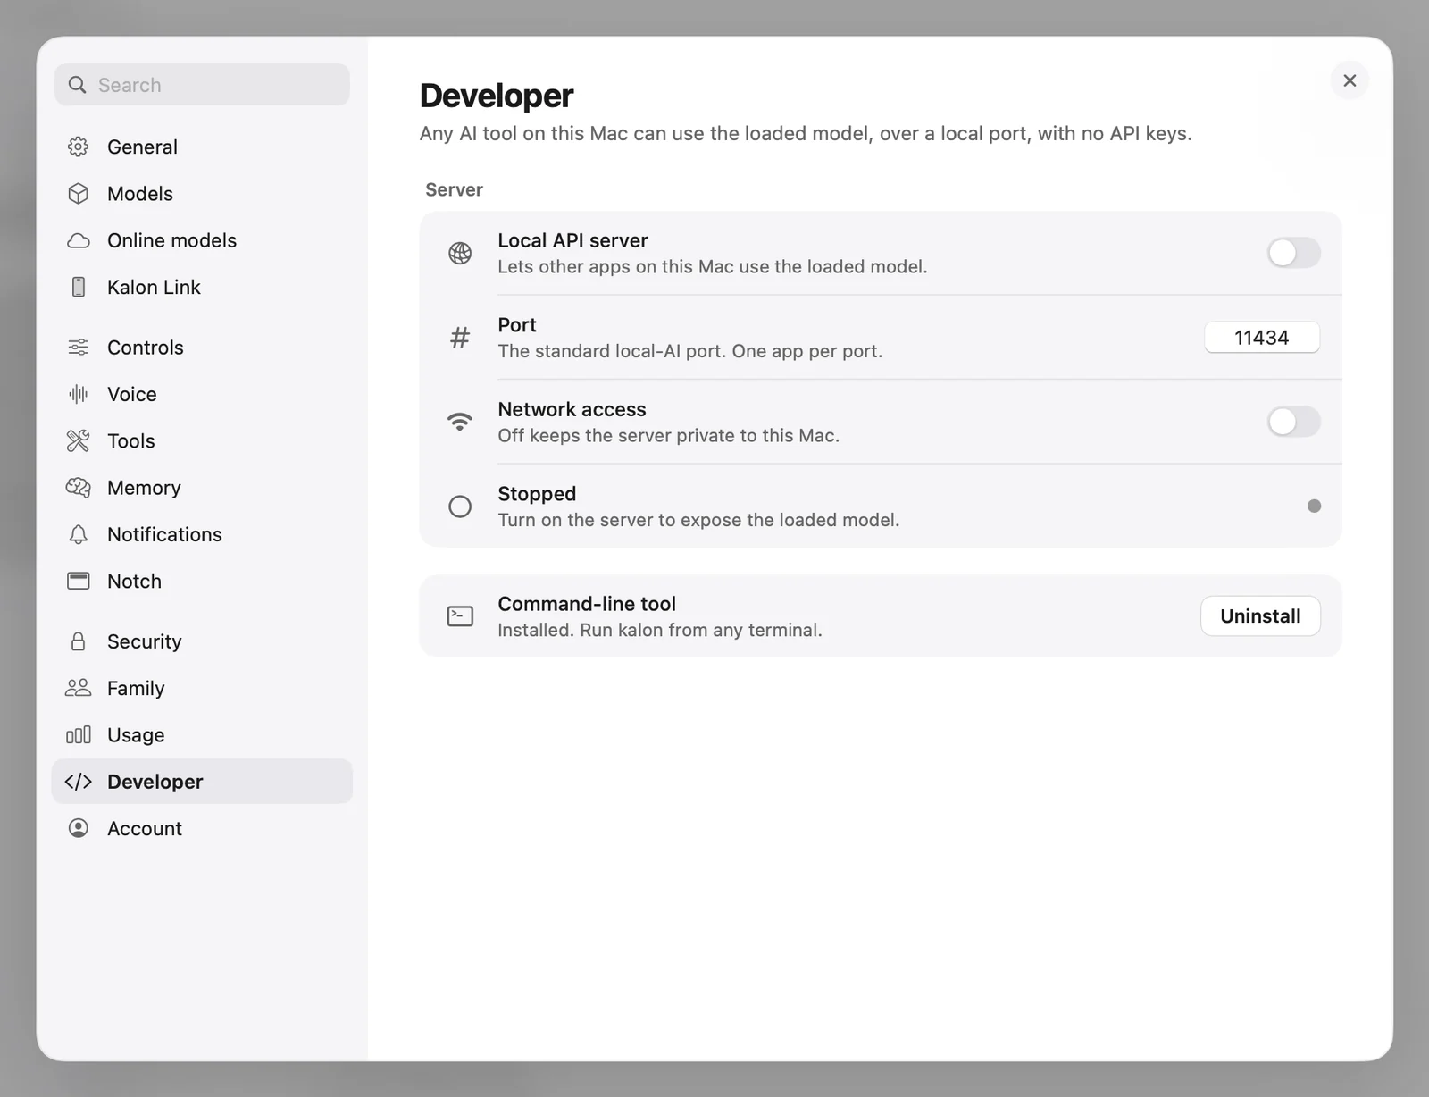The width and height of the screenshot is (1429, 1097).
Task: Click the hash icon beside Port
Action: tap(460, 338)
